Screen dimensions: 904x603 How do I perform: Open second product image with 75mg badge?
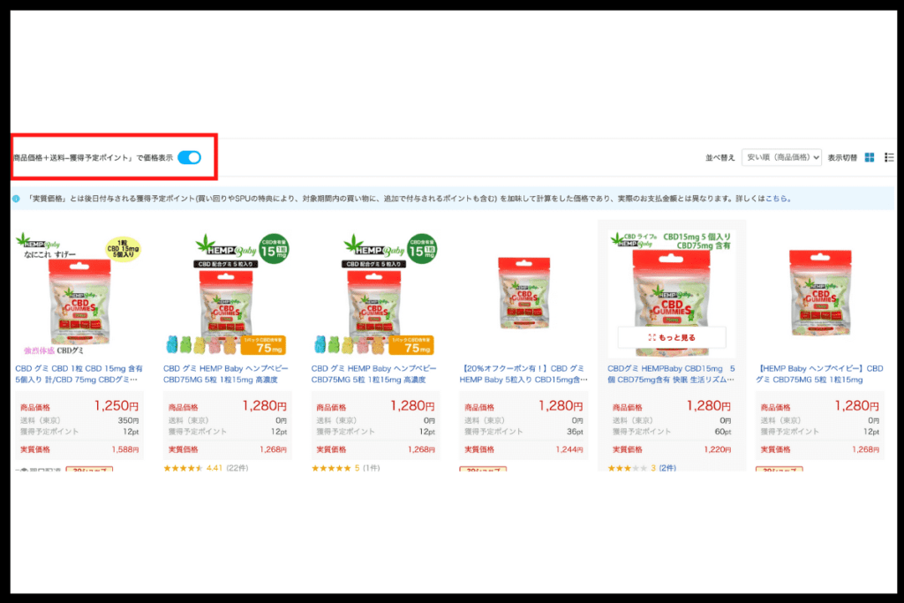[227, 294]
